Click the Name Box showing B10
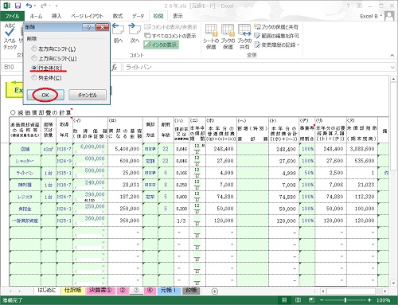Image resolution: width=398 pixels, height=305 pixels. coord(12,67)
